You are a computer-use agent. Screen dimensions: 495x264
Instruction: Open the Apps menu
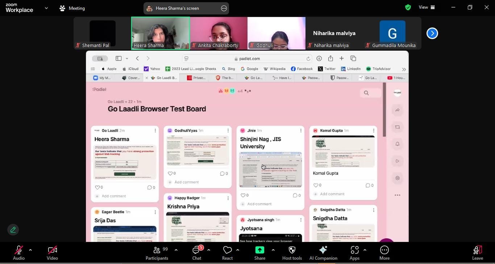coord(354,253)
